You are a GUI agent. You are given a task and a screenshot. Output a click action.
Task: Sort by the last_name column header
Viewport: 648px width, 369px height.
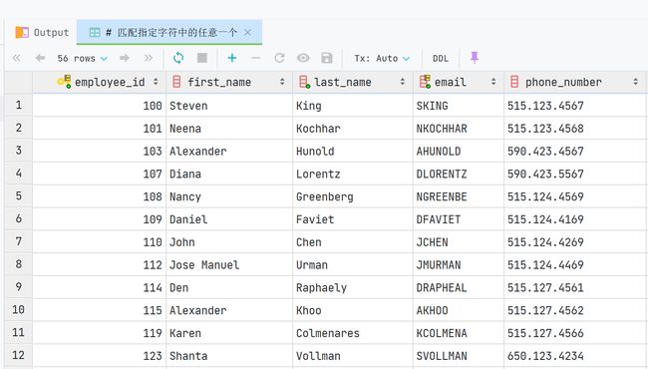[353, 82]
